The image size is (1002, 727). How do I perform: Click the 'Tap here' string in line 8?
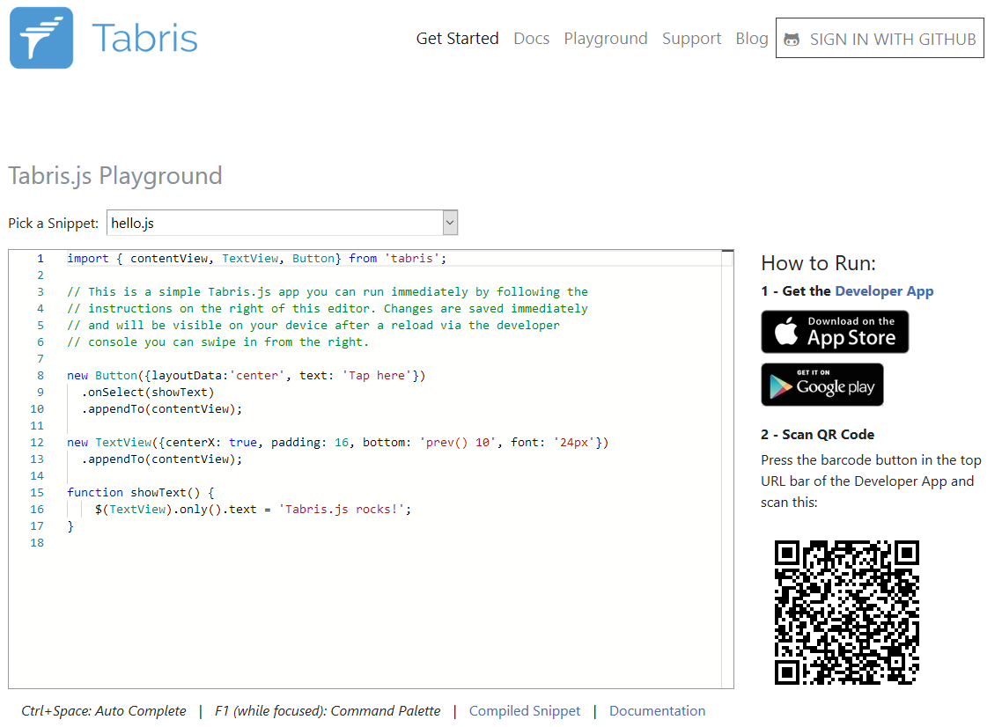(x=377, y=376)
